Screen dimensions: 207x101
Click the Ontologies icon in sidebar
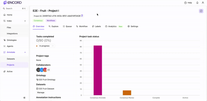tap(4, 40)
